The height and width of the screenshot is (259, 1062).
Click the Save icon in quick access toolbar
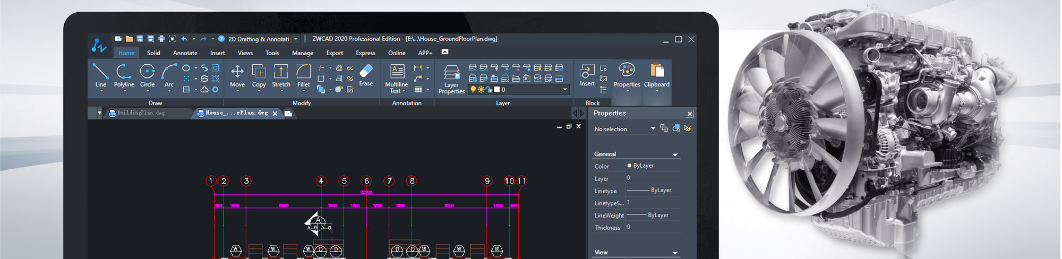click(x=140, y=39)
